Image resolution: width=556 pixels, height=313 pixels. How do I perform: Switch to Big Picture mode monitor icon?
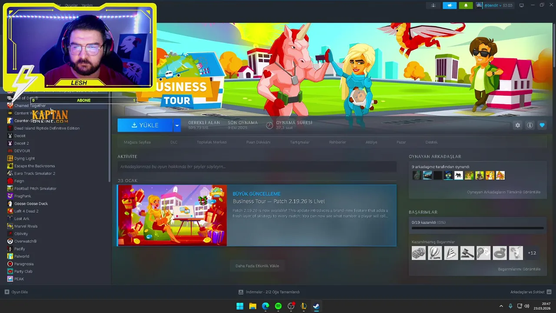coord(522,5)
